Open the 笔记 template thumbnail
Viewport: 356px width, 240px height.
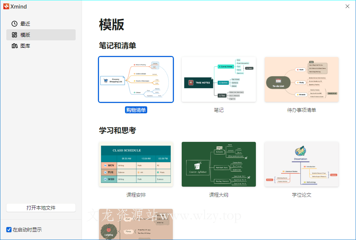(x=218, y=79)
